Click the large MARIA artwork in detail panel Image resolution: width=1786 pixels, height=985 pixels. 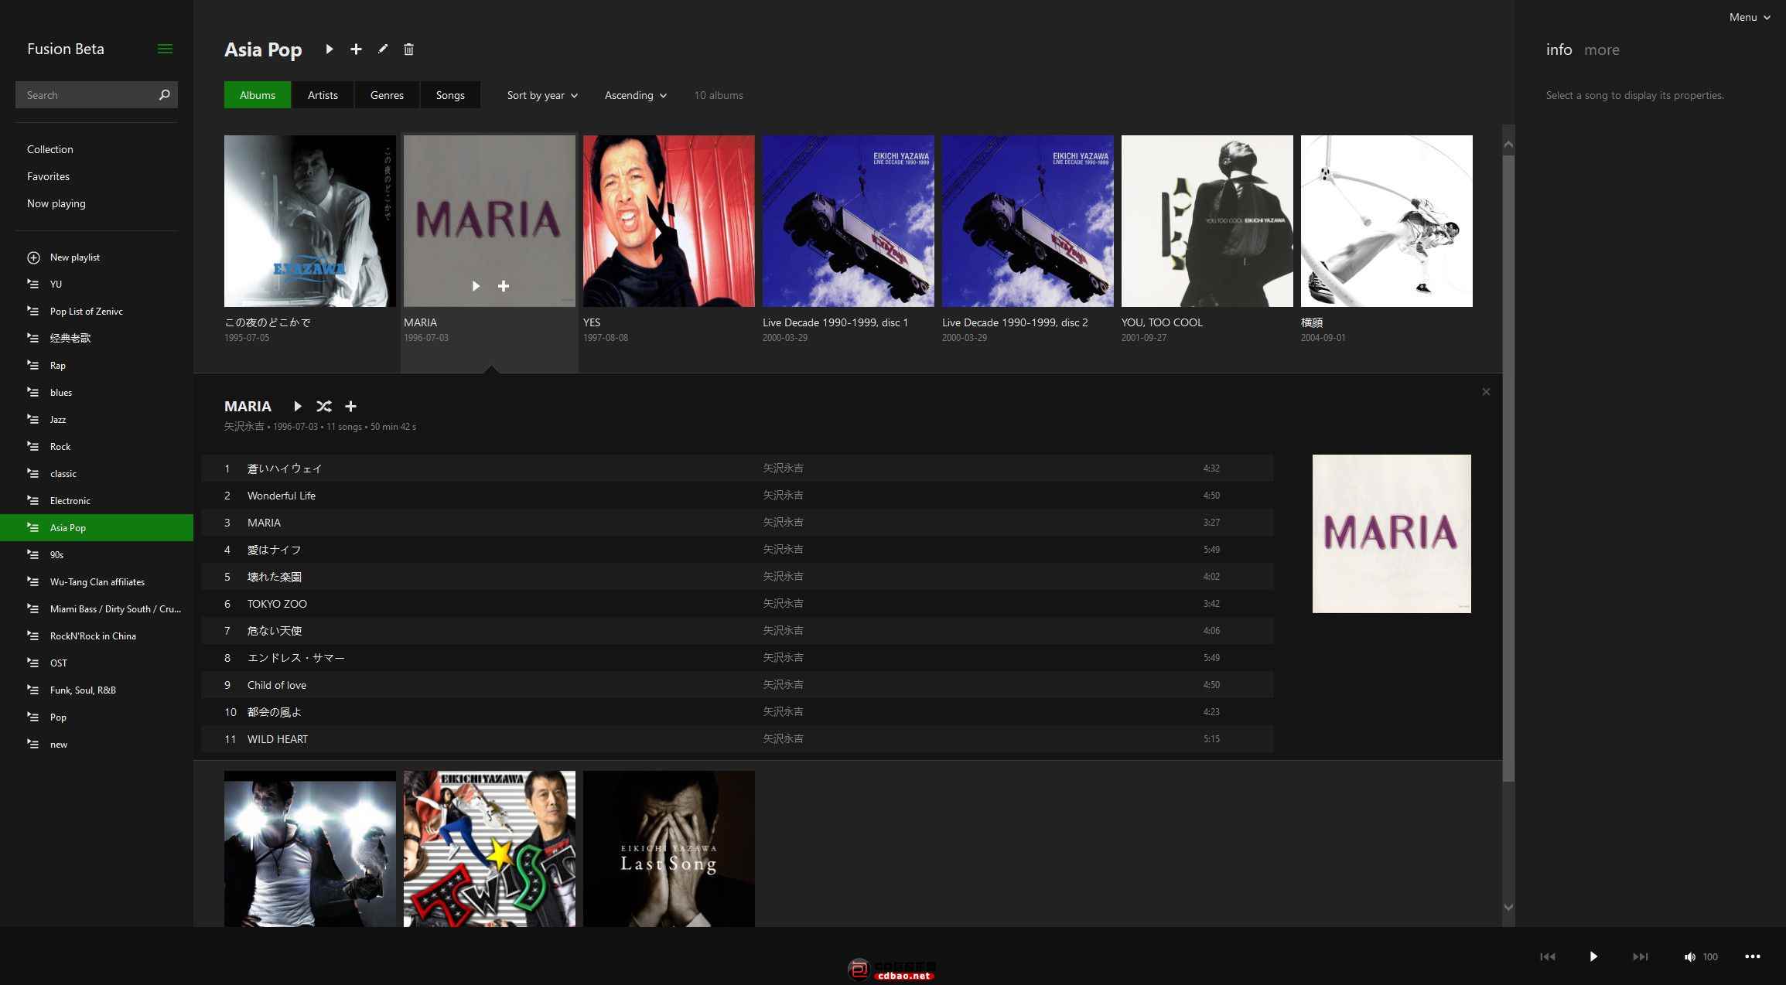tap(1392, 534)
